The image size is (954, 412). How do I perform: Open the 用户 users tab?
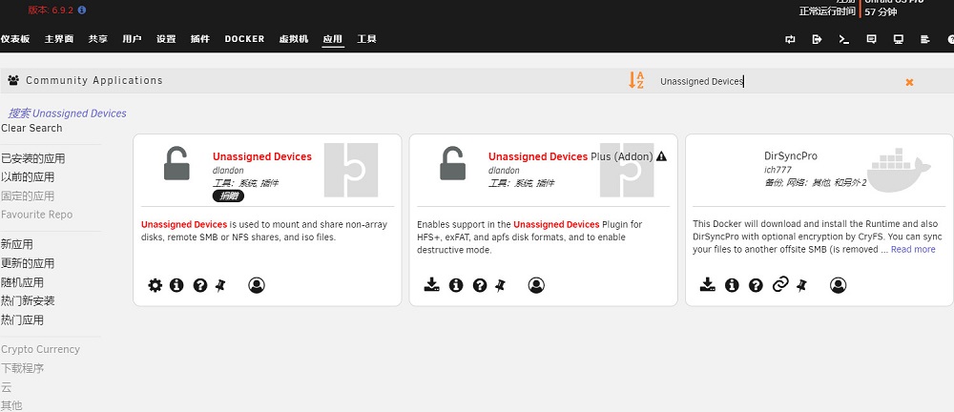coord(132,39)
